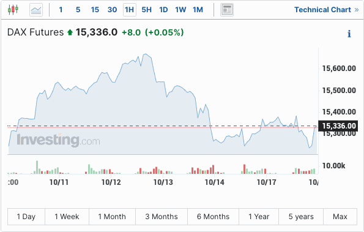Viewport: 364px width, 232px height.
Task: Select the 1M interval
Action: pyautogui.click(x=198, y=10)
